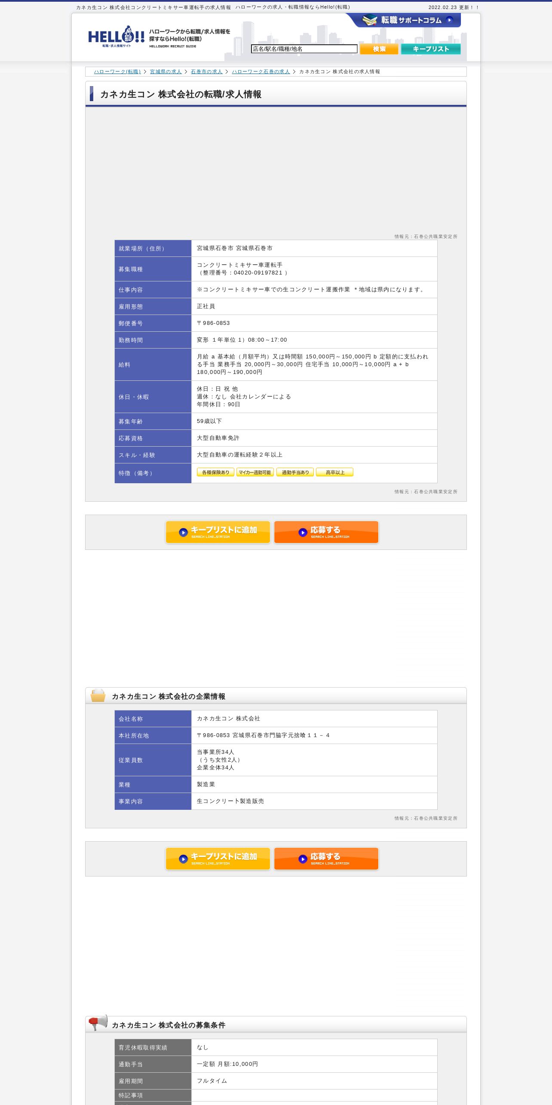Click the 変形 1年単位 08:00~17:00 work hours
Screen dimensions: 552x1105
(242, 340)
